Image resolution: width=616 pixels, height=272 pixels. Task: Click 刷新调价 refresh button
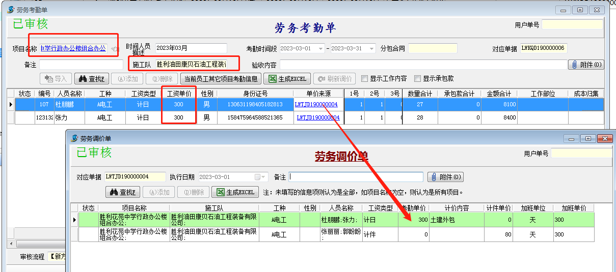coord(334,79)
